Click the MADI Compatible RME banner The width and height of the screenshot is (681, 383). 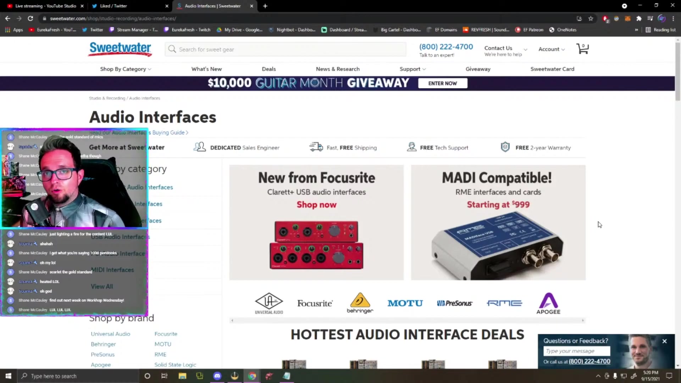click(x=498, y=222)
